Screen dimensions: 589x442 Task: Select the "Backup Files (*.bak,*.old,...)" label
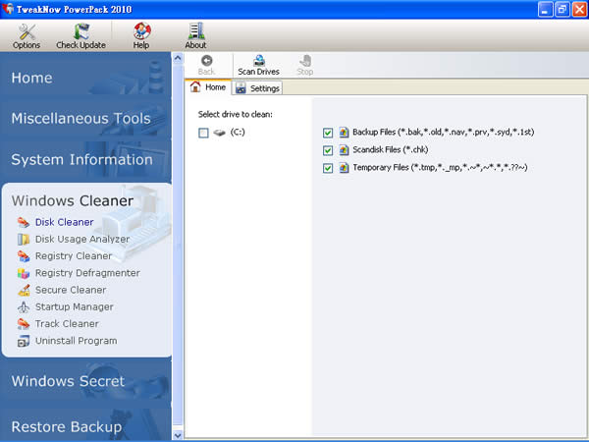444,132
